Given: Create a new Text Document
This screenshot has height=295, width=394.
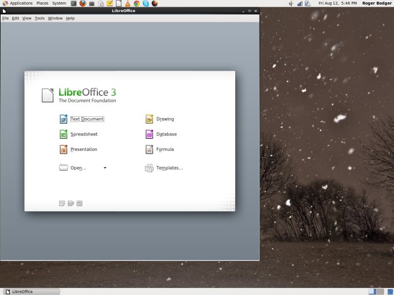Looking at the screenshot, I should coord(82,119).
